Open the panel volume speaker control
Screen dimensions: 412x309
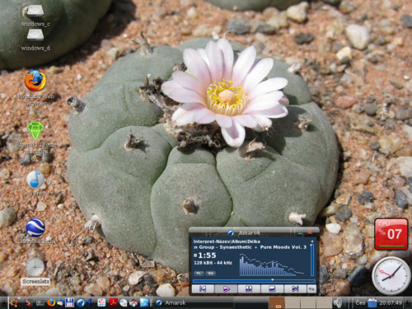pos(338,302)
